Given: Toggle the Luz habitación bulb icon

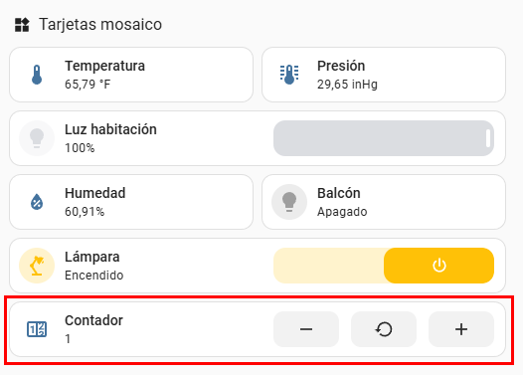Looking at the screenshot, I should pos(37,138).
